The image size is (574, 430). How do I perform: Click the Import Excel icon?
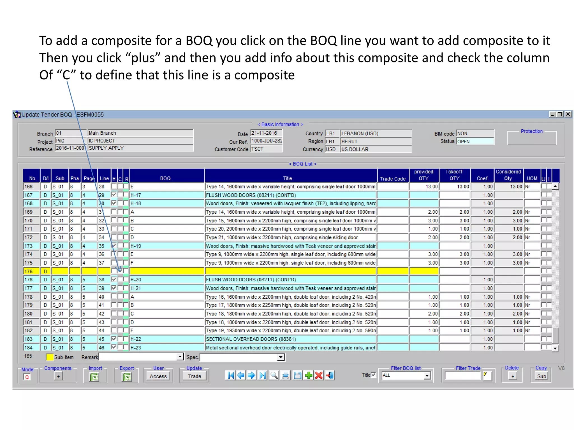tap(94, 377)
